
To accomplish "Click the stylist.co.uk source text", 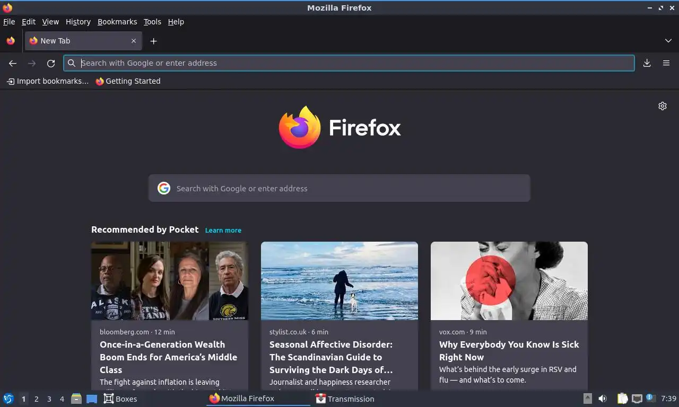I will pos(288,332).
